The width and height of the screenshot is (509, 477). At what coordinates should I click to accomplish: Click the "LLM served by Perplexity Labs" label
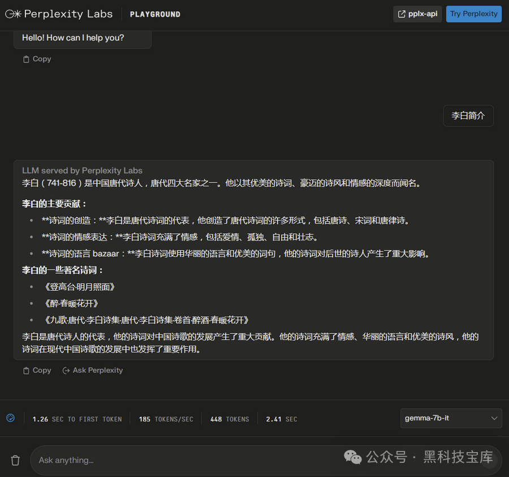[x=82, y=170]
